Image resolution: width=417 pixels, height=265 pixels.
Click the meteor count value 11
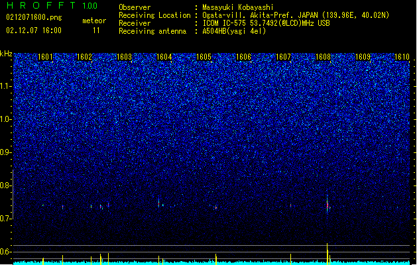pos(96,30)
